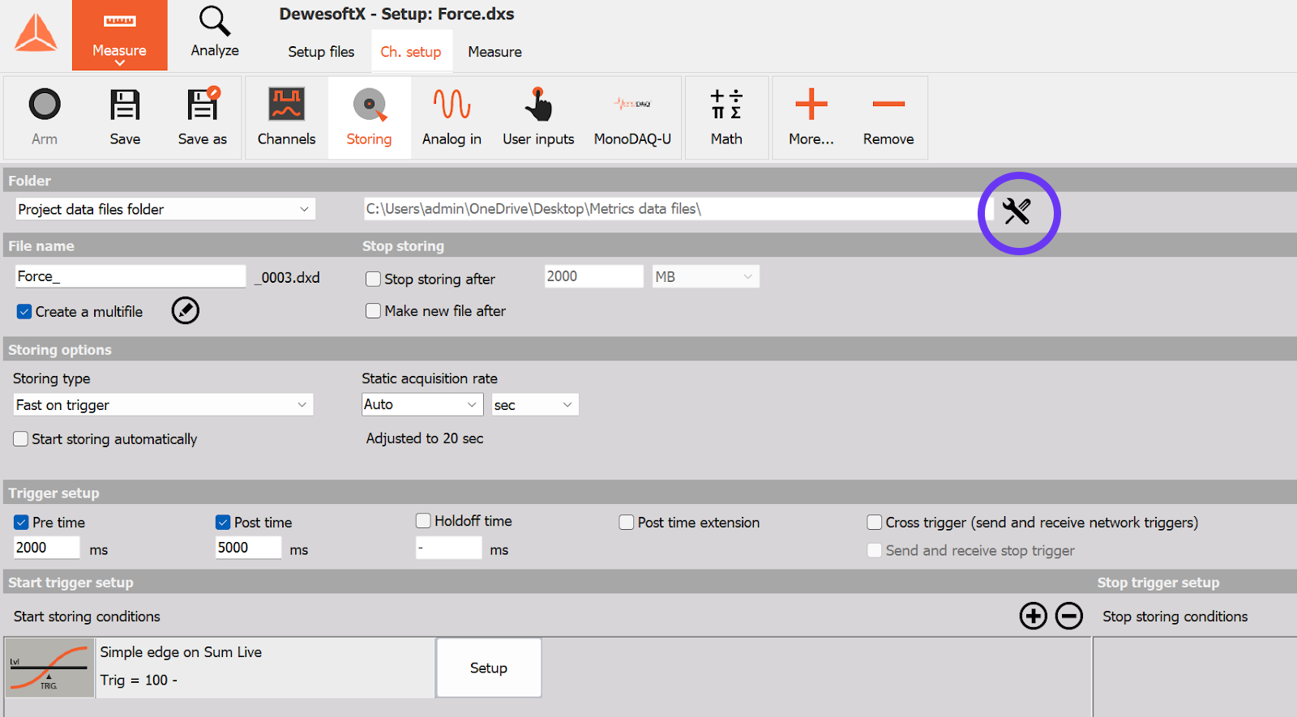Open User inputs module
This screenshot has width=1297, height=717.
coord(538,117)
